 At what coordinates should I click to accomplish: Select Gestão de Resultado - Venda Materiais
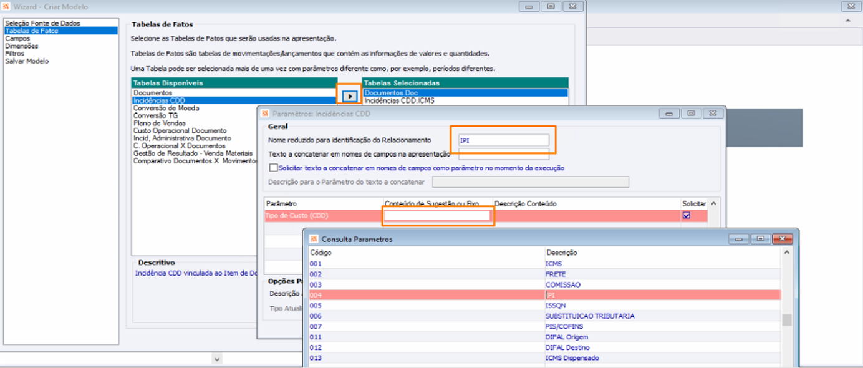click(193, 153)
